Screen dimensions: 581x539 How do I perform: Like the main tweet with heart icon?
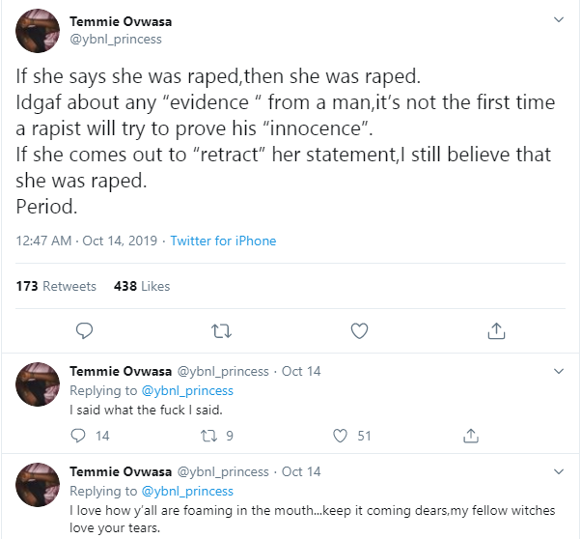tap(359, 331)
